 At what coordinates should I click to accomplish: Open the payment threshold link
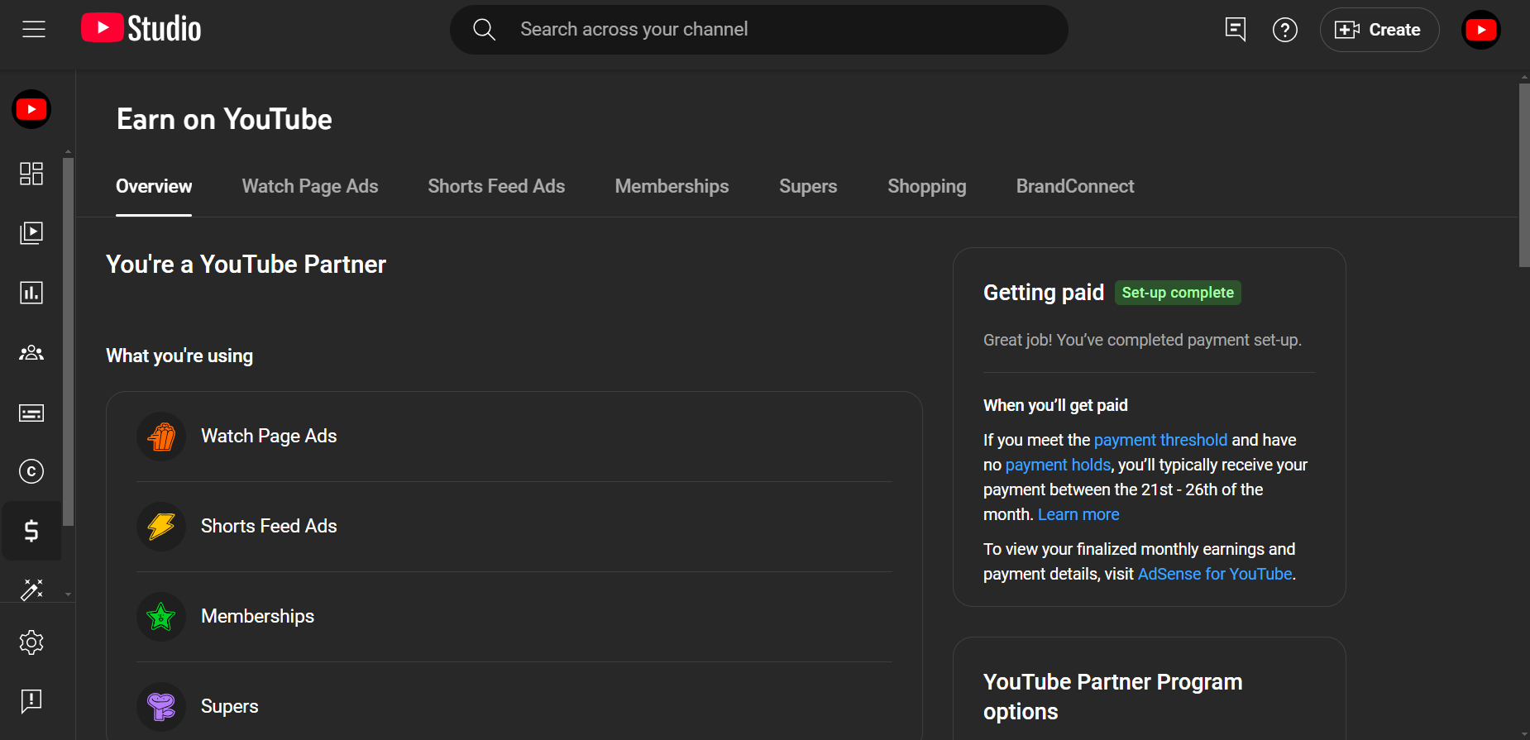coord(1160,440)
